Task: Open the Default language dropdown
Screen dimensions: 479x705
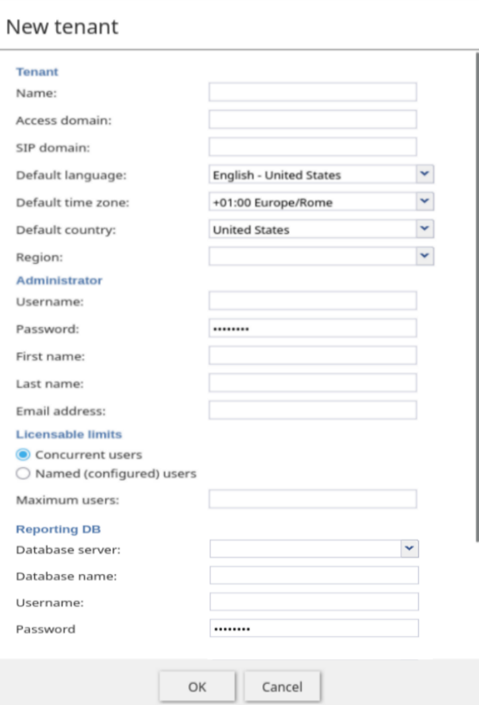Action: pyautogui.click(x=425, y=175)
